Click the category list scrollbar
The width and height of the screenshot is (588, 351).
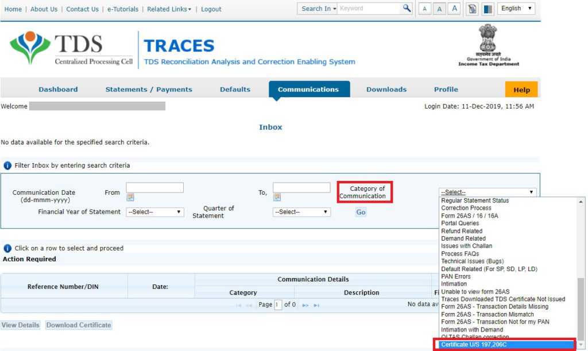tap(581, 304)
